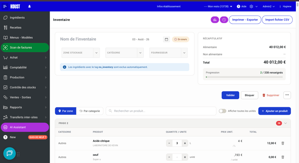This screenshot has width=299, height=163.
Task: Click the Acide citrique quantity field
Action: (177, 143)
